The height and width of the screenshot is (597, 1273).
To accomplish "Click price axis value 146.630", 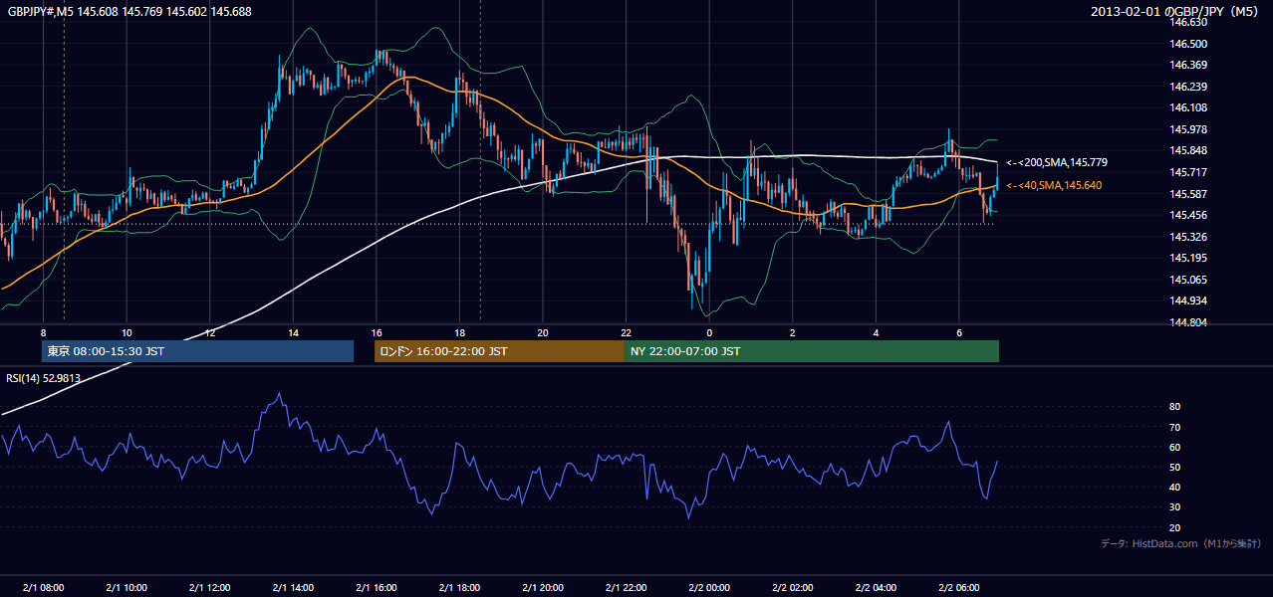I will [1188, 22].
